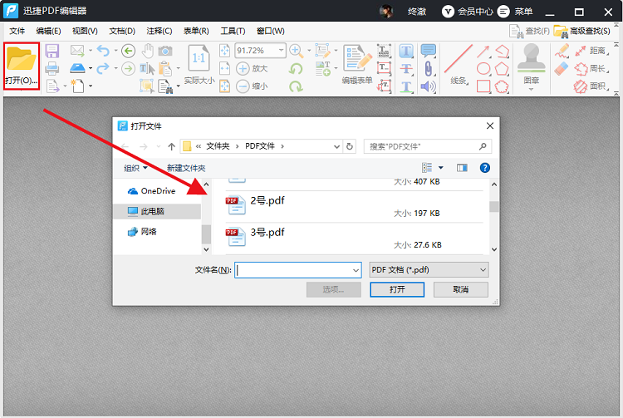The height and width of the screenshot is (418, 623).
Task: Click the Menu (菜单) button in title bar
Action: (x=515, y=12)
